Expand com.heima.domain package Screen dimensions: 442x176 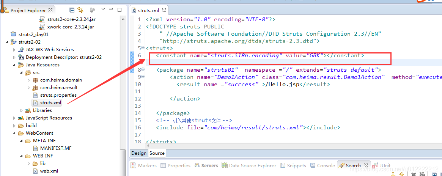28,80
